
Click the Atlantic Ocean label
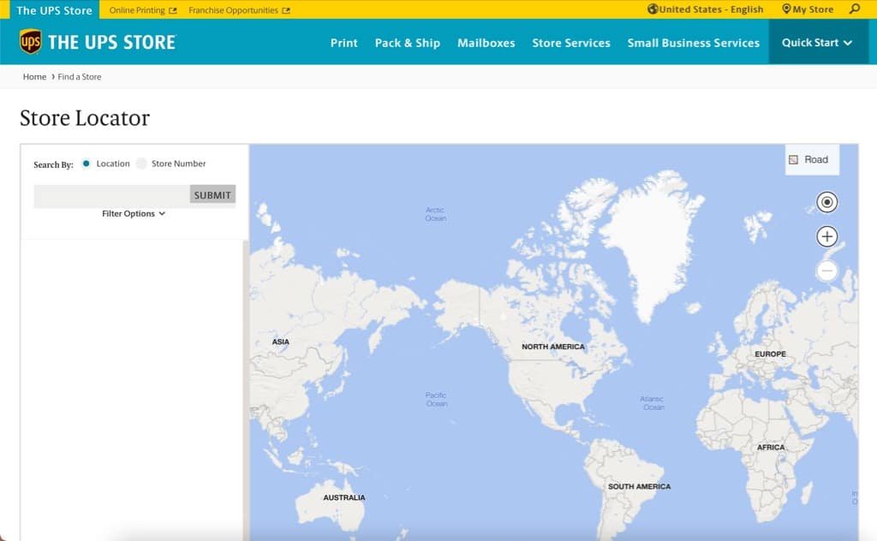point(652,403)
